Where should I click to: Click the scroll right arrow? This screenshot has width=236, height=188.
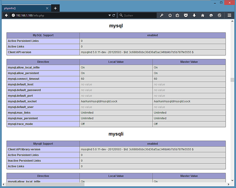(x=228, y=184)
